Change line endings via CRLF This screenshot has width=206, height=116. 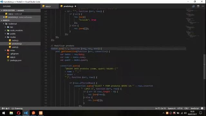point(186,108)
